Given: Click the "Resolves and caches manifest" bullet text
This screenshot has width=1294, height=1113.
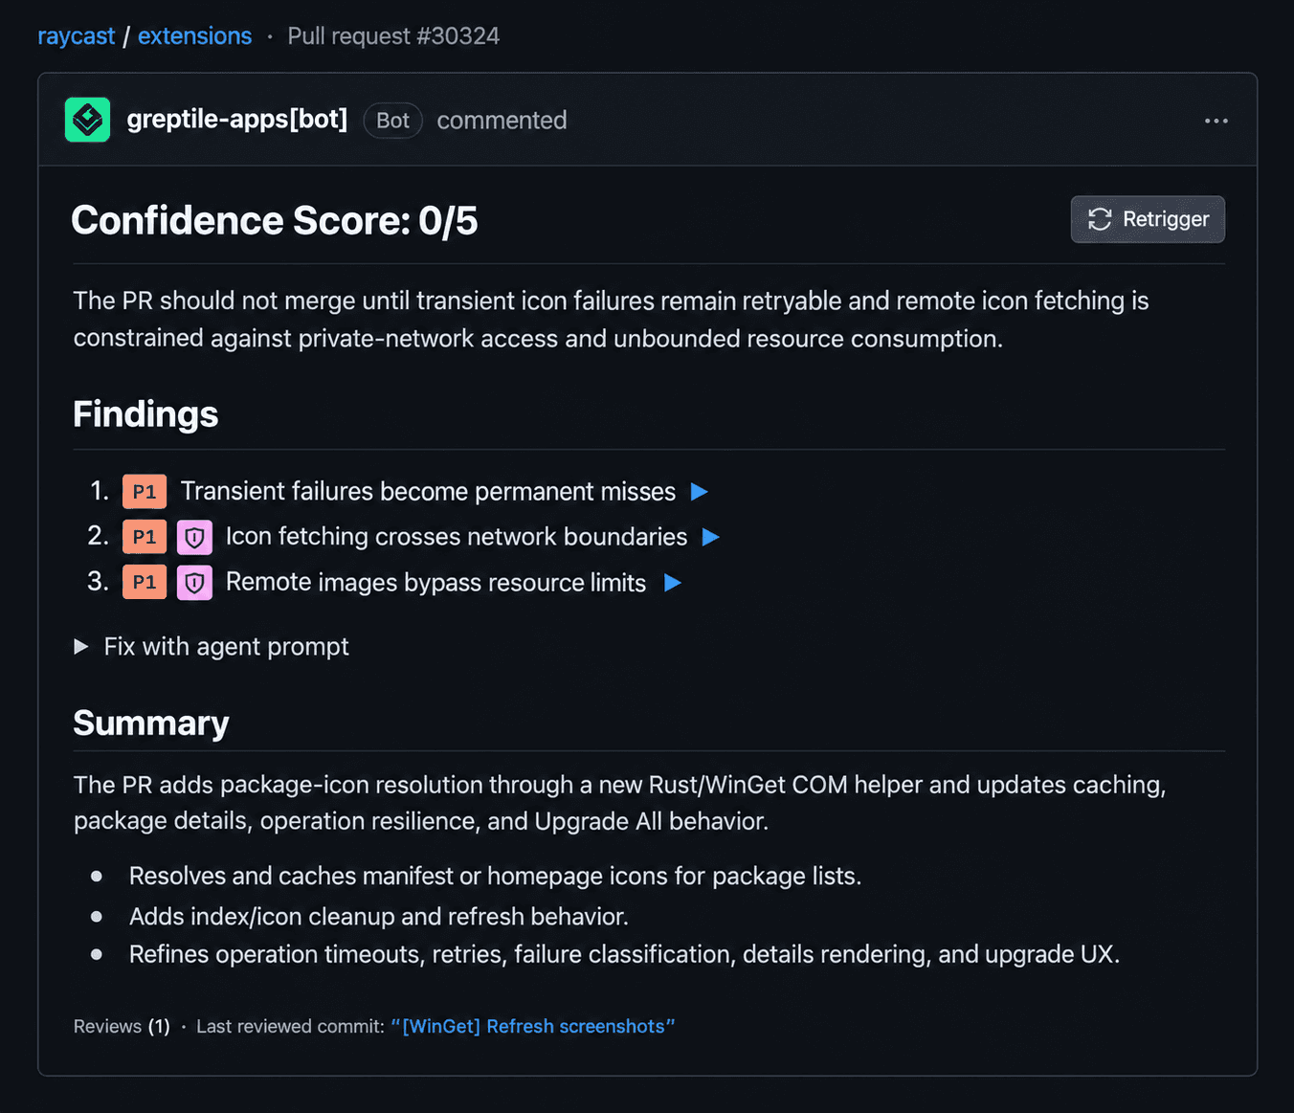Looking at the screenshot, I should (x=495, y=877).
